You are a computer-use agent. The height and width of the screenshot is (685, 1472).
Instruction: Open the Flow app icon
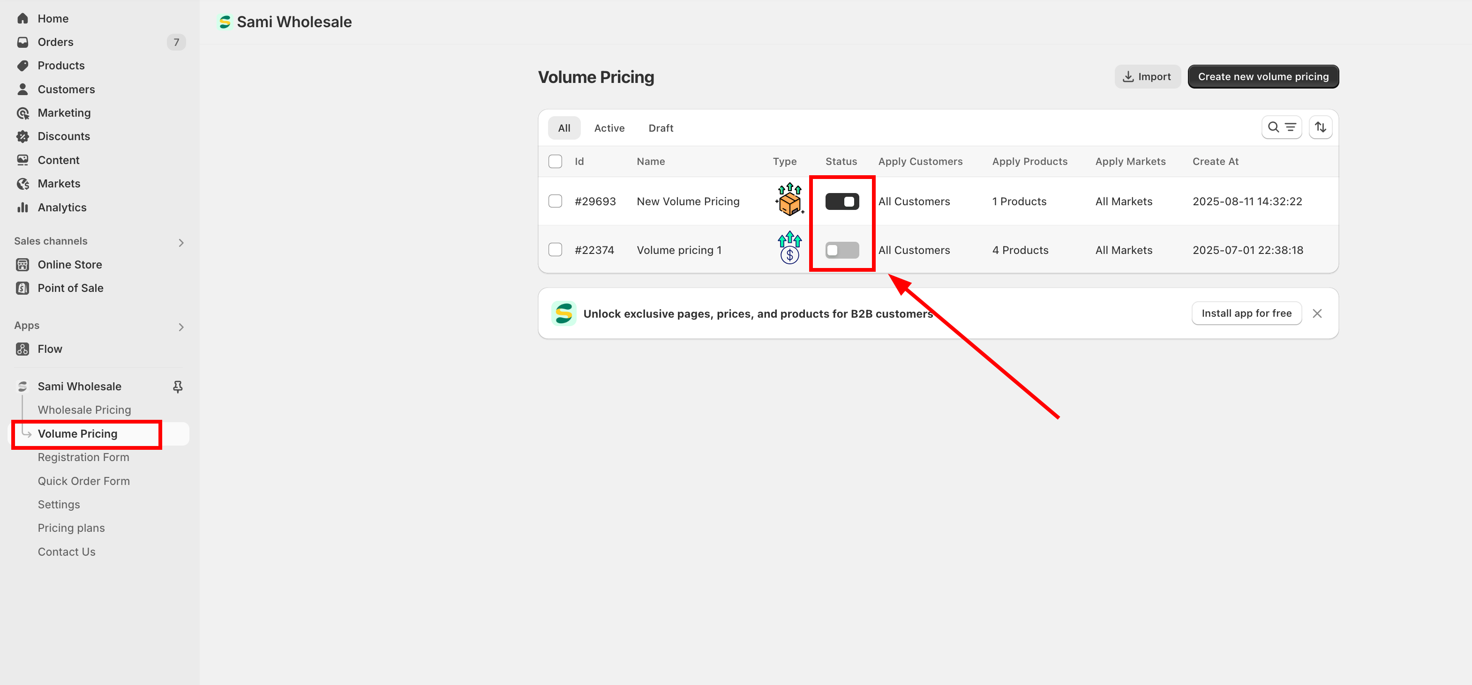click(23, 349)
